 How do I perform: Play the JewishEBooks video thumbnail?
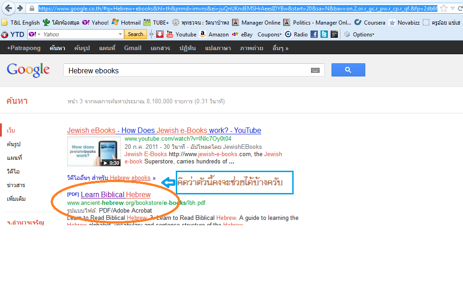point(94,151)
